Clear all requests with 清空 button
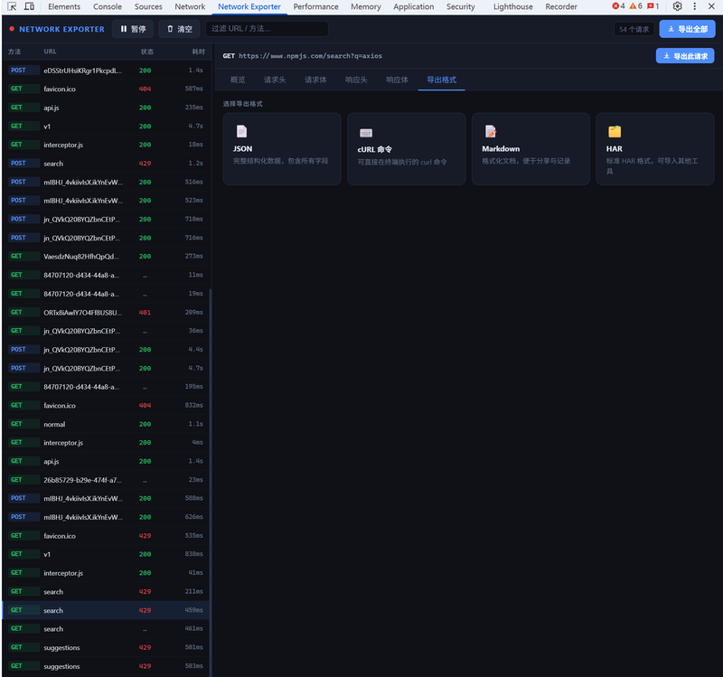This screenshot has height=677, width=723. 179,29
